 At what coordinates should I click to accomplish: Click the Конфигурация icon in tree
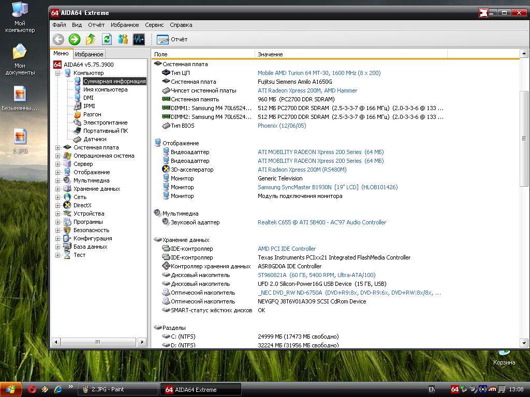coord(67,238)
